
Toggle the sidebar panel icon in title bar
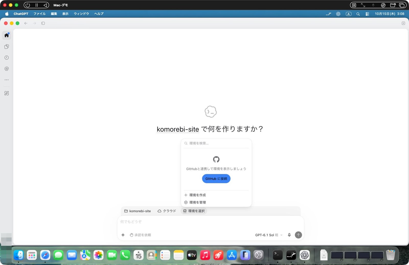(43, 23)
